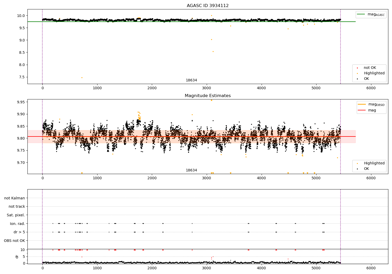Click x-axis tick '0' under the bottom plot

click(42, 268)
